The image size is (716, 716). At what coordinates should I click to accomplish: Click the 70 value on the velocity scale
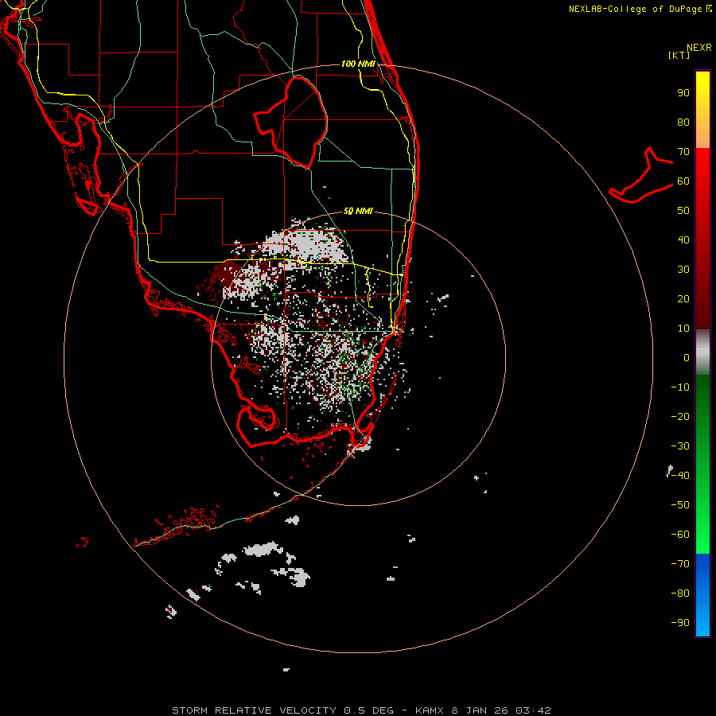[x=683, y=152]
